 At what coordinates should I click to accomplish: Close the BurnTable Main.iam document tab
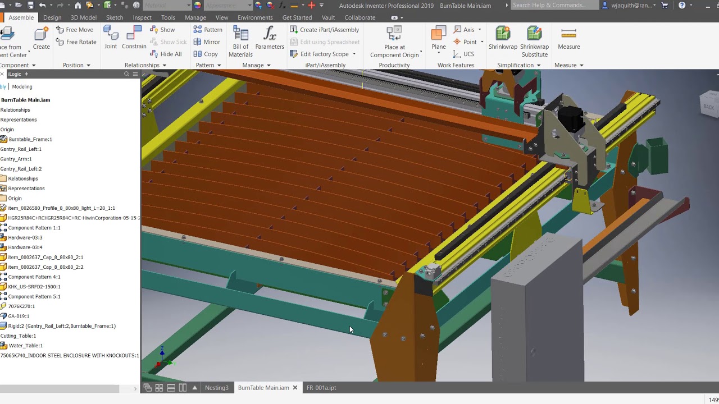[295, 388]
